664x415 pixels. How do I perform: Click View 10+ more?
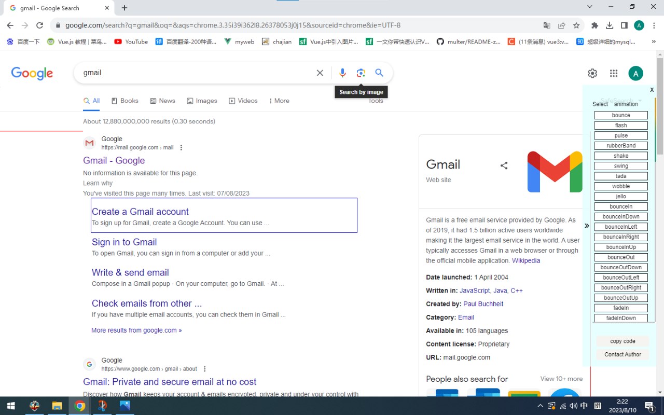(561, 379)
